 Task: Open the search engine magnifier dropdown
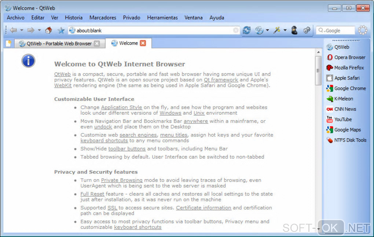coord(322,30)
